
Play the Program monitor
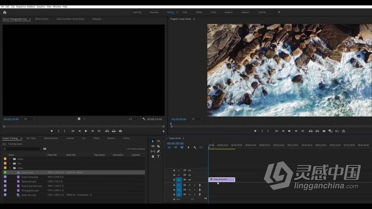point(289,131)
